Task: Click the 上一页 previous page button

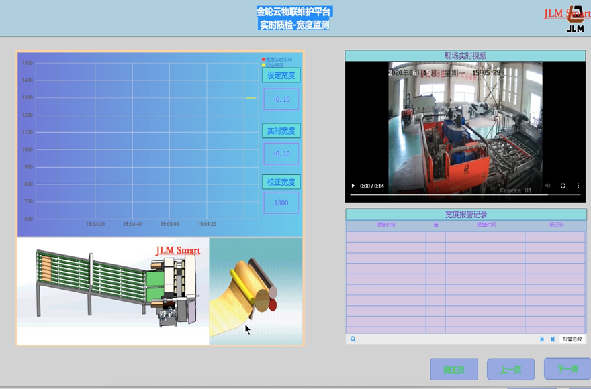Action: pyautogui.click(x=510, y=370)
